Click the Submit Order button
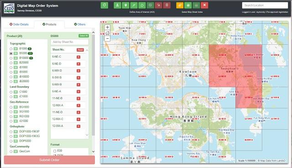This screenshot has width=292, height=168. coord(49,160)
